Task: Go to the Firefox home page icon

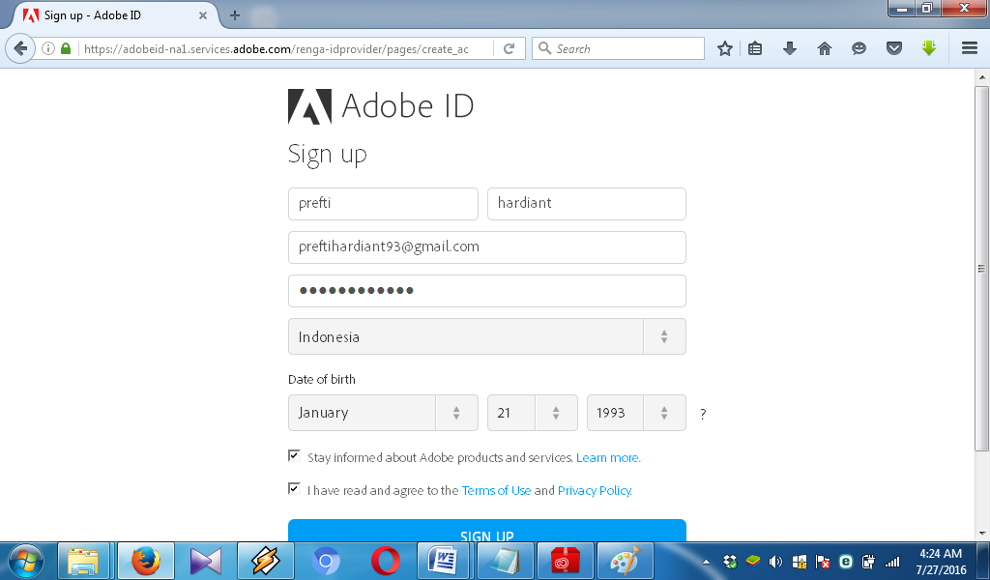Action: pos(825,48)
